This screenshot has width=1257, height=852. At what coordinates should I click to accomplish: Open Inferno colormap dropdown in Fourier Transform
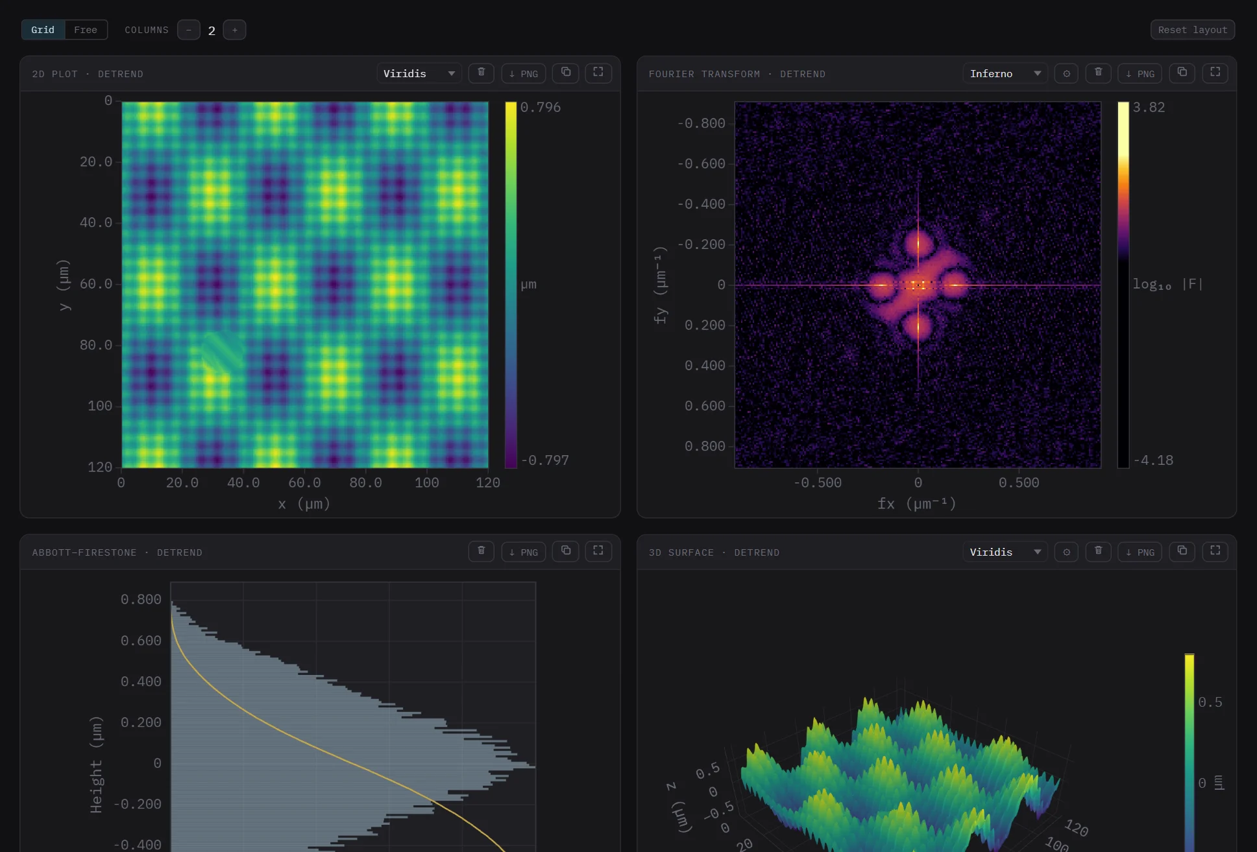(1005, 73)
